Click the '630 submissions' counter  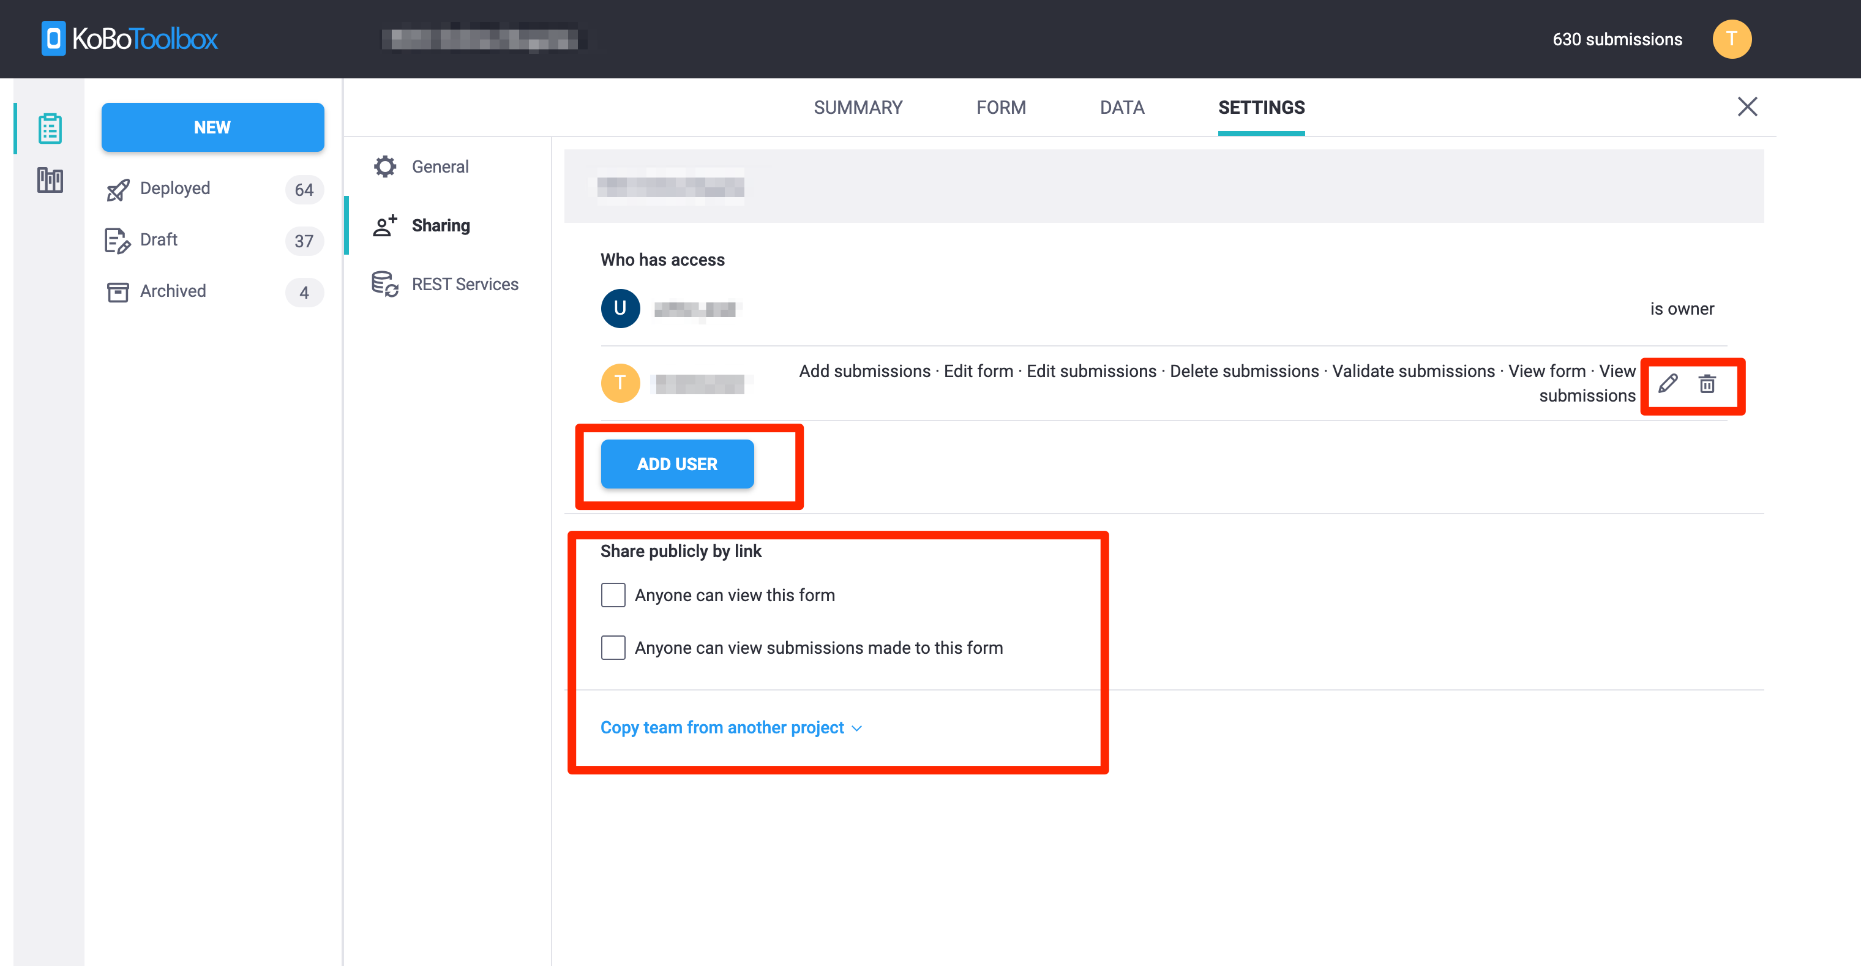pos(1617,39)
